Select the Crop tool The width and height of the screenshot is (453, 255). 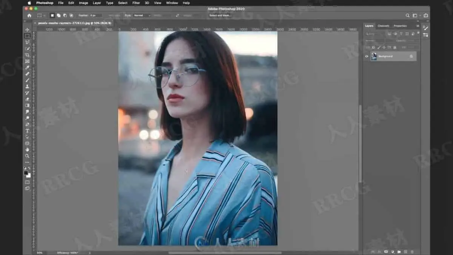[27, 55]
